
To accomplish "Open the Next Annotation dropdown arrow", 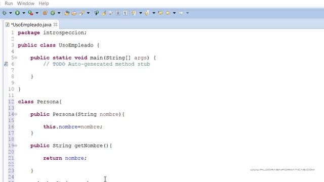I will [x=141, y=13].
